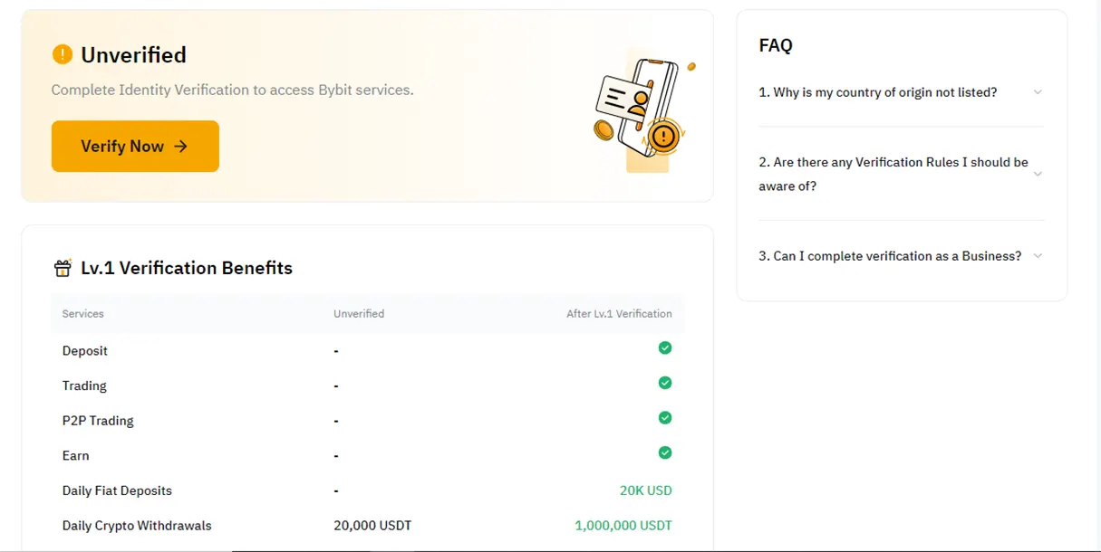Expand FAQ 'Can I complete verification as a Business?'
Viewport: 1101px width, 552px height.
coord(901,256)
